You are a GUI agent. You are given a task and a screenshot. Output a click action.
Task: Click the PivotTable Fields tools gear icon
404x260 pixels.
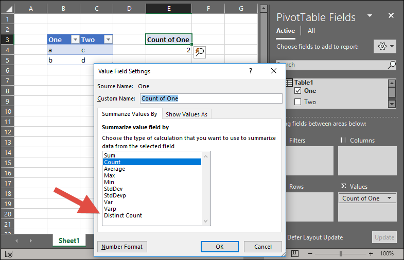[382, 46]
